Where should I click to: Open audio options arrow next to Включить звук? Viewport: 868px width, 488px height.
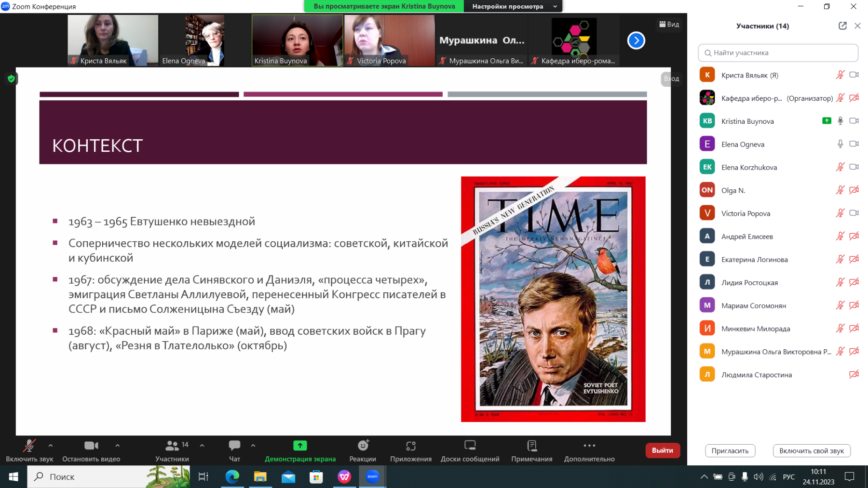pos(51,446)
